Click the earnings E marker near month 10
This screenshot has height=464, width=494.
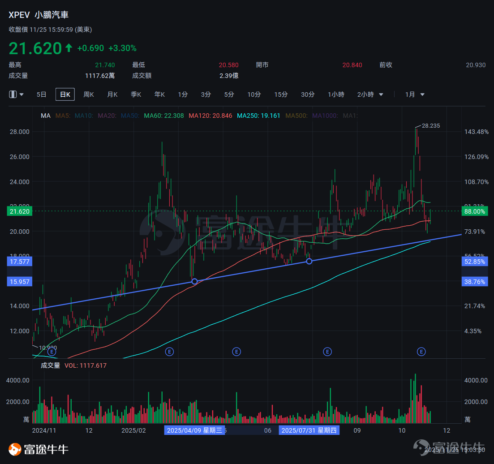[421, 352]
